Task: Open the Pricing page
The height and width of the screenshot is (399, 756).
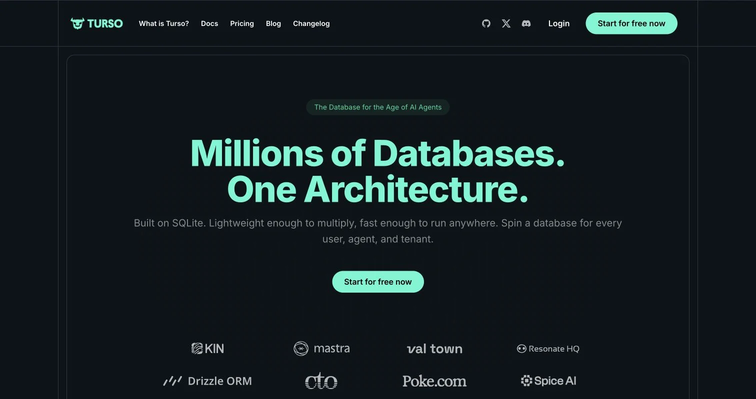Action: click(x=242, y=23)
